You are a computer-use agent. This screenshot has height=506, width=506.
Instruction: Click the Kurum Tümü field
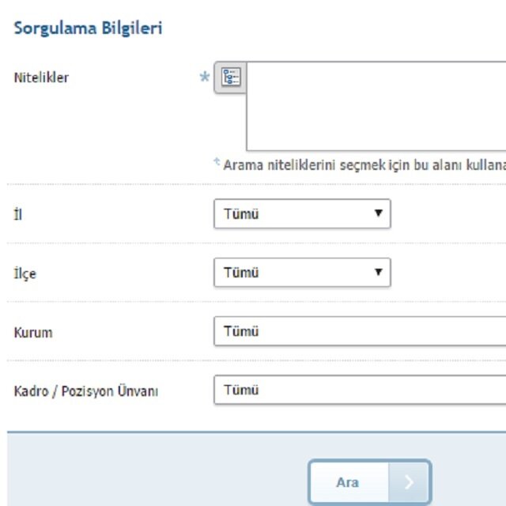[x=360, y=331]
